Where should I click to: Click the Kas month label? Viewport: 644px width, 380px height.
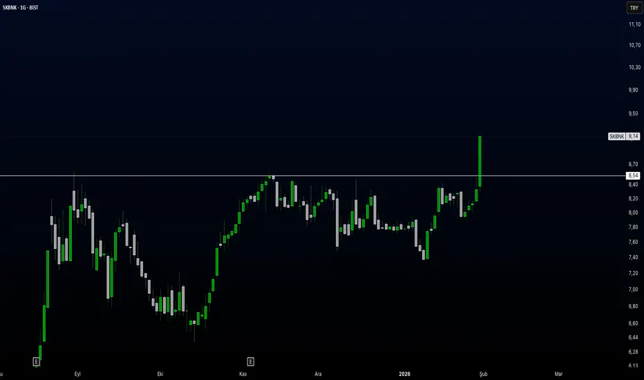click(243, 374)
